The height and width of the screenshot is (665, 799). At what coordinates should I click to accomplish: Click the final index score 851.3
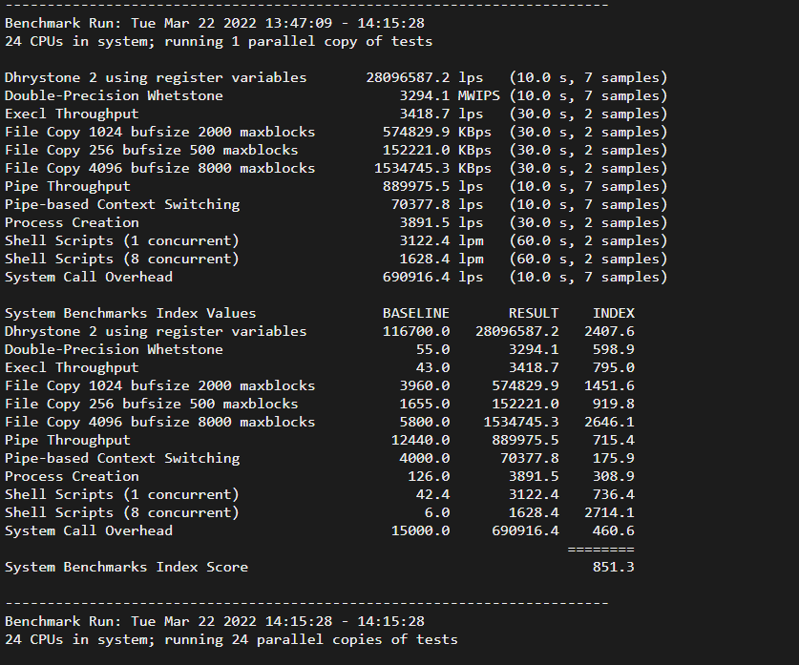[x=617, y=567]
